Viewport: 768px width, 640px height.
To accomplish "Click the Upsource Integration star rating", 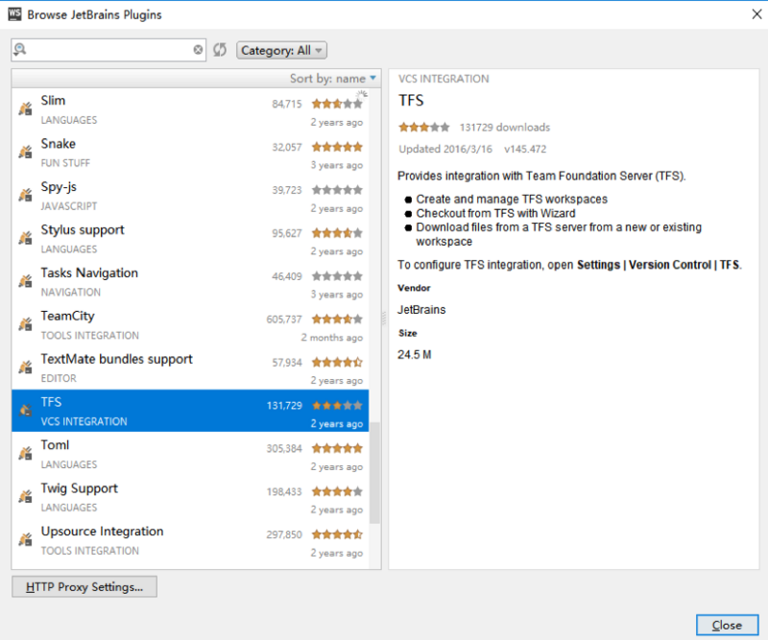I will click(x=337, y=534).
